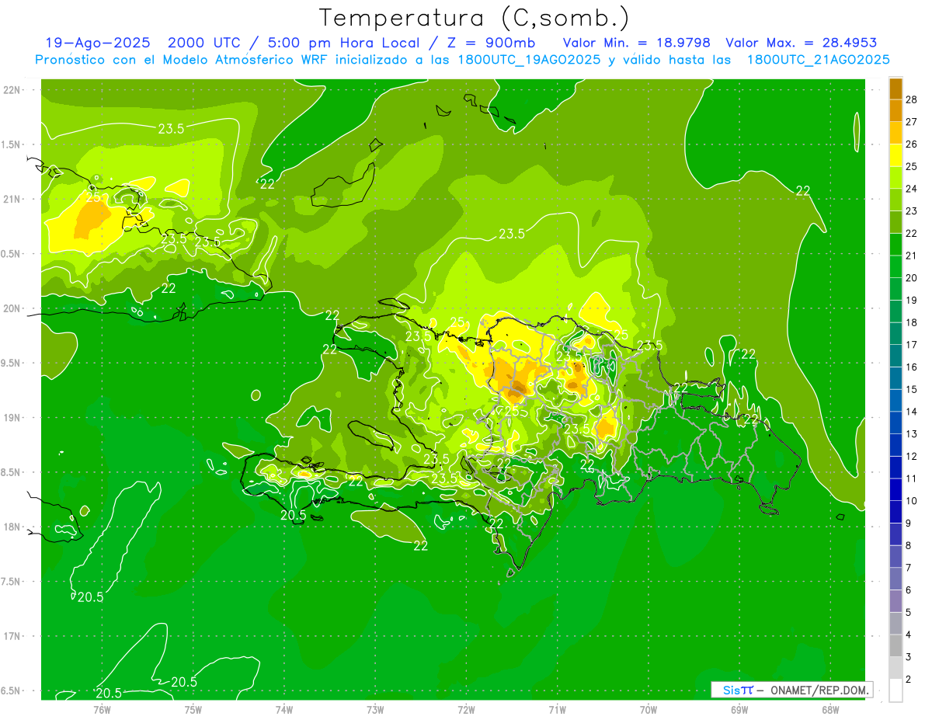The width and height of the screenshot is (932, 720).
Task: Click 'Pronóstico con el Modelo Atmosférico WRF' text
Action: (x=181, y=60)
